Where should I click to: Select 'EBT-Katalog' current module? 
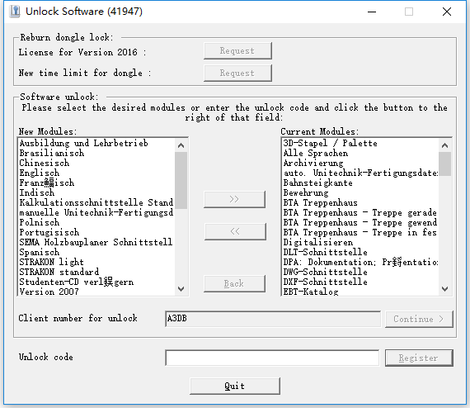coord(360,292)
